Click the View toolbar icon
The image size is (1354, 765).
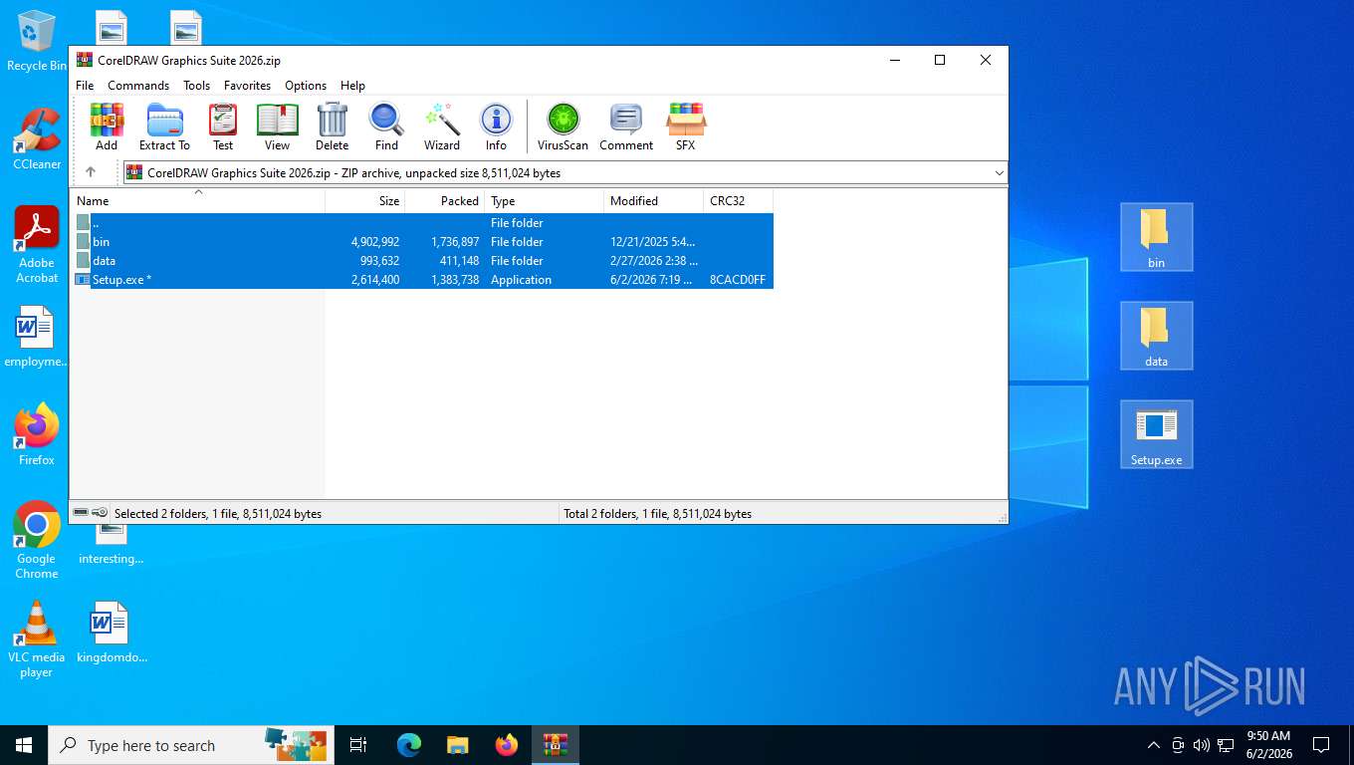[277, 127]
